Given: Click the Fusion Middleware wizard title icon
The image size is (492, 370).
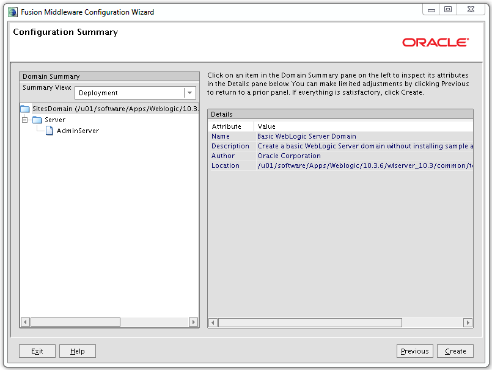Looking at the screenshot, I should [13, 12].
